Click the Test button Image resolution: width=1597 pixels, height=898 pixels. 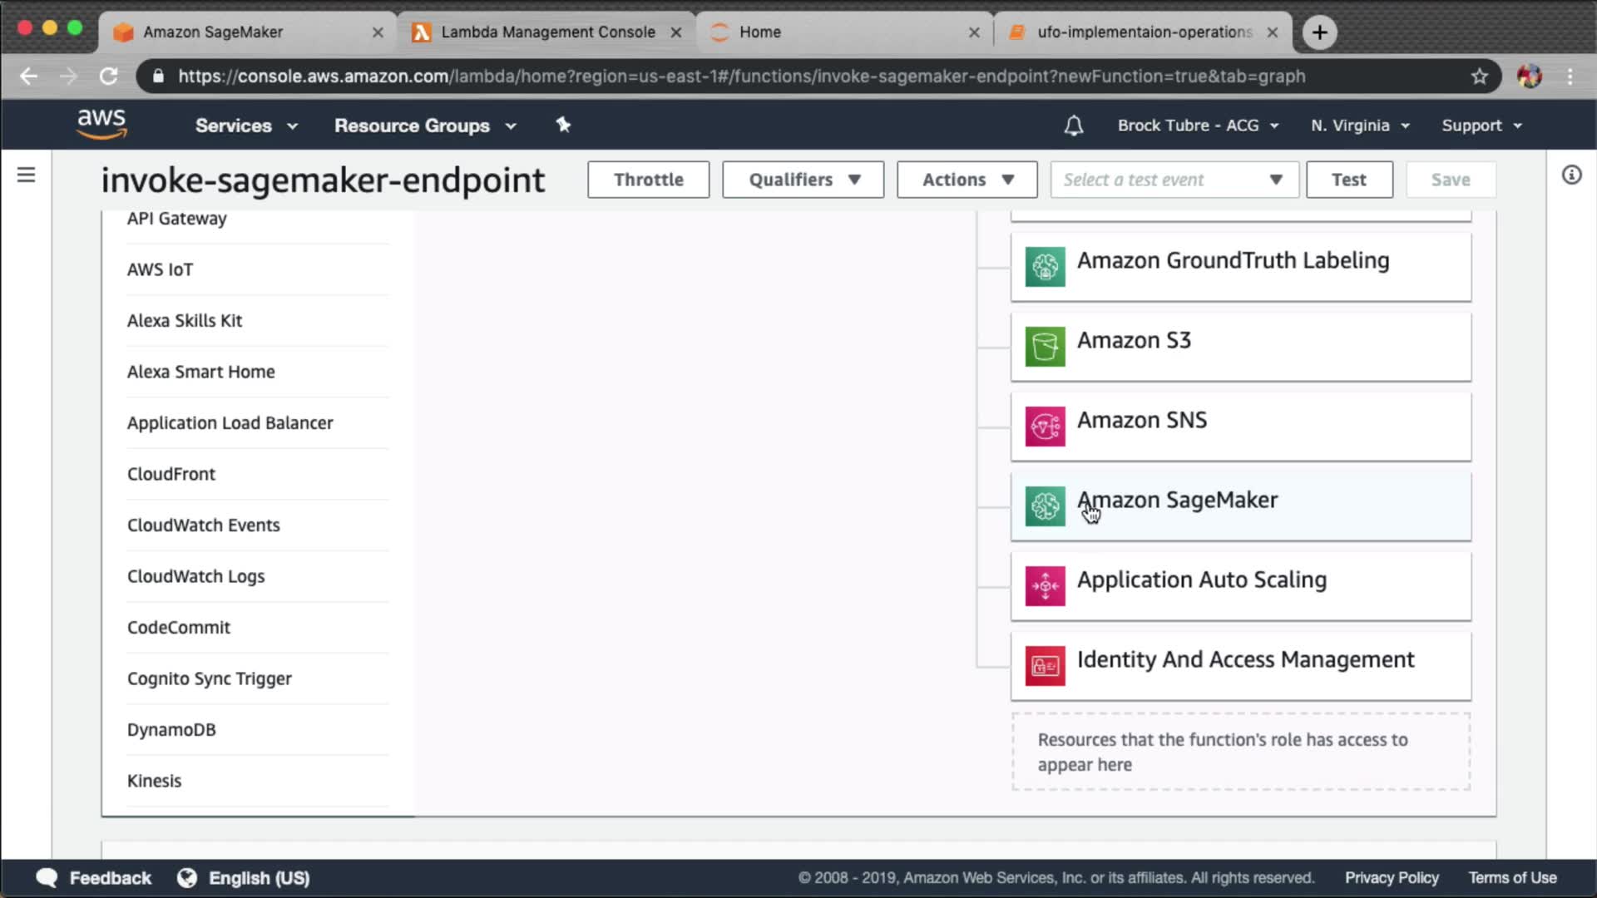point(1348,180)
